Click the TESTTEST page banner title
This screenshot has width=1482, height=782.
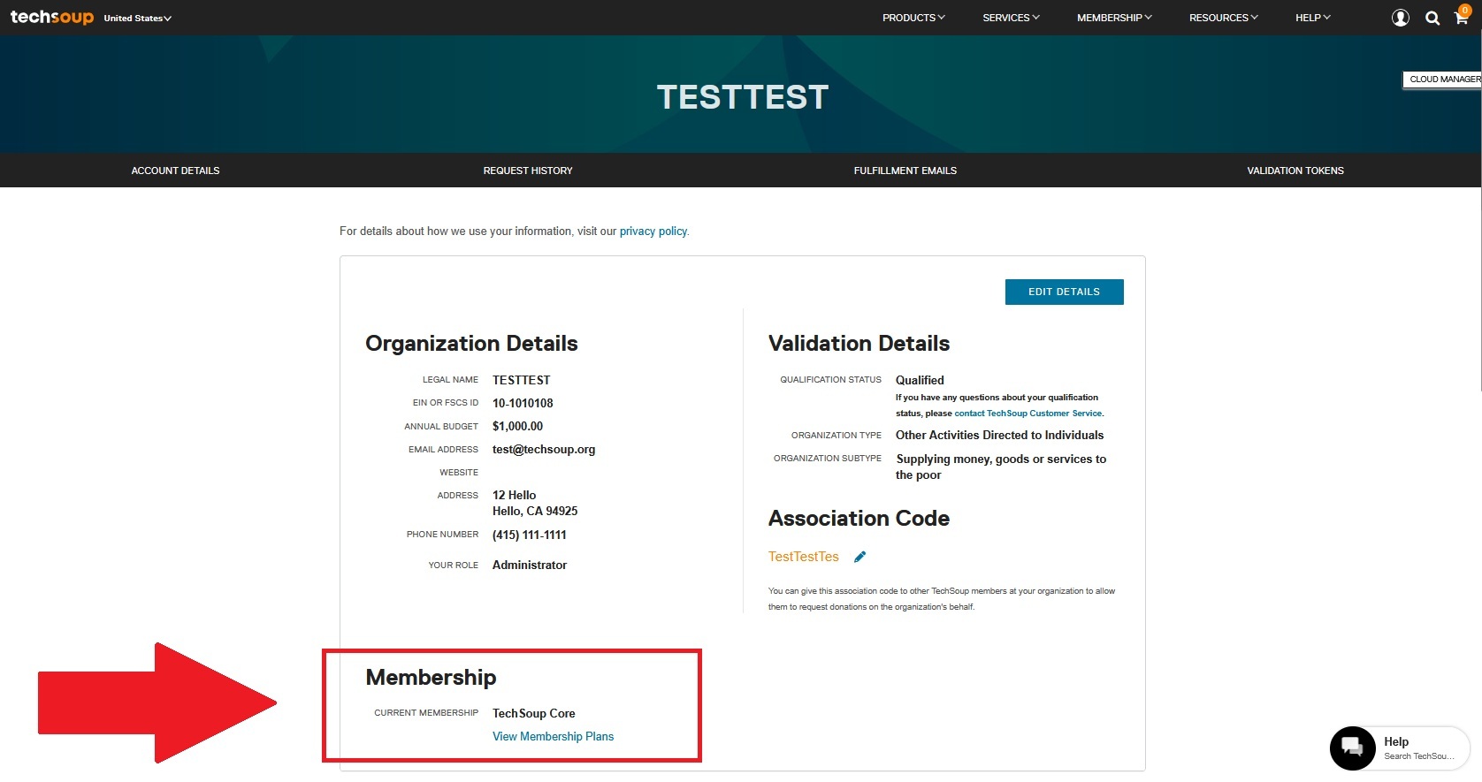point(743,97)
